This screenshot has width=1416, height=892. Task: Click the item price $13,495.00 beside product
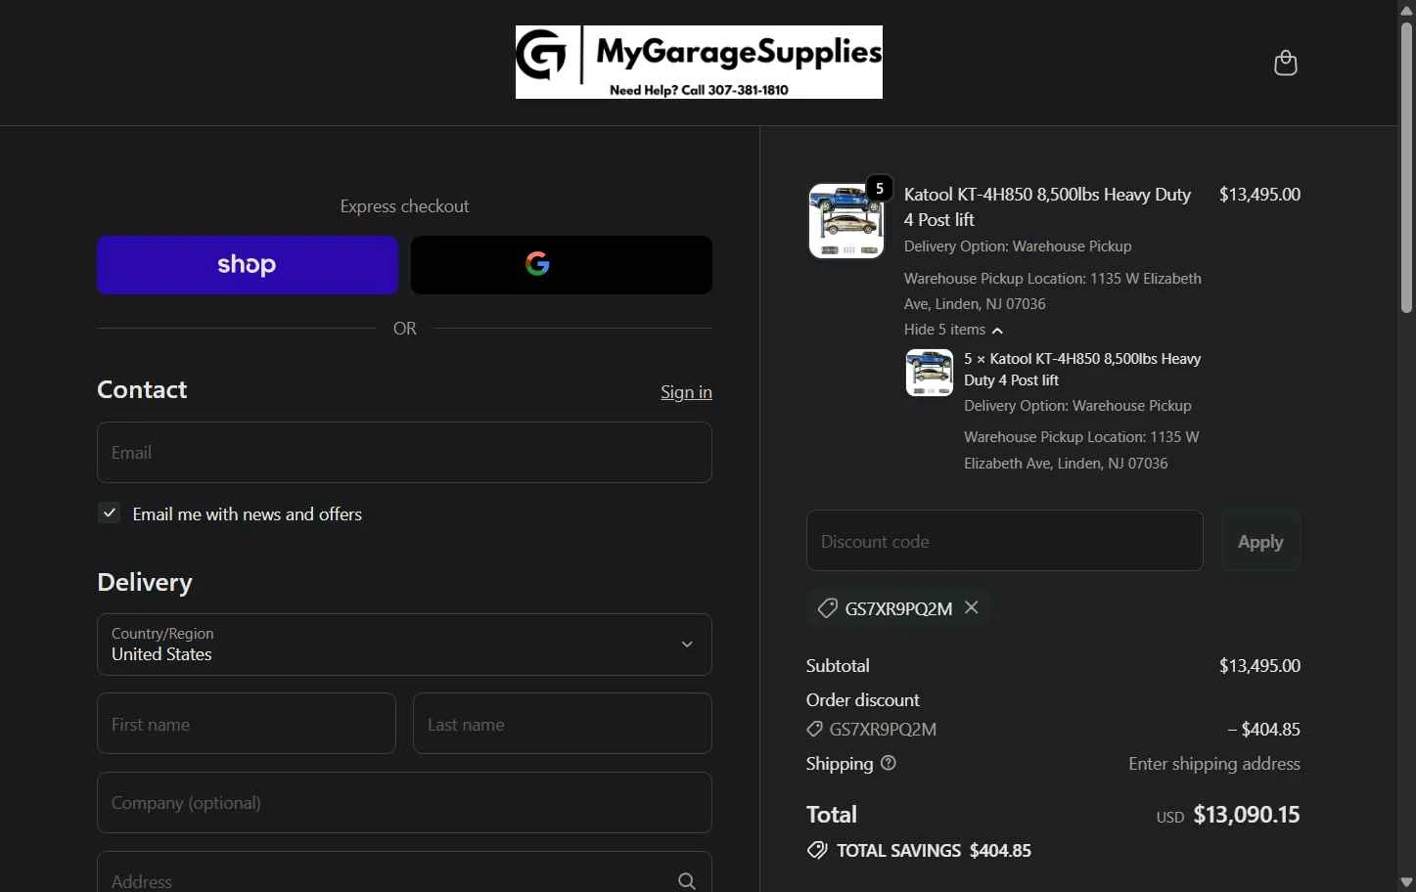click(1259, 195)
